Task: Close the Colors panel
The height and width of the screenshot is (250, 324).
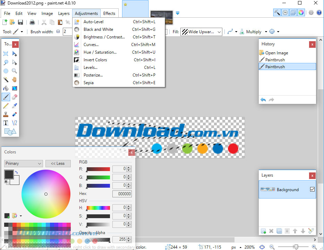Action: pos(131,153)
